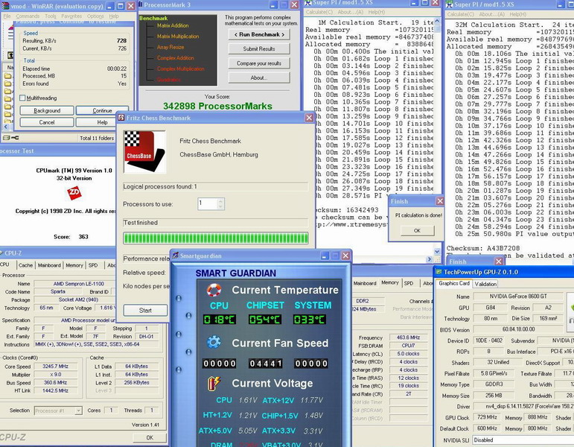Toggle the Multithreading checkbox in WinRAR benchmark
This screenshot has height=447, width=574.
point(22,98)
